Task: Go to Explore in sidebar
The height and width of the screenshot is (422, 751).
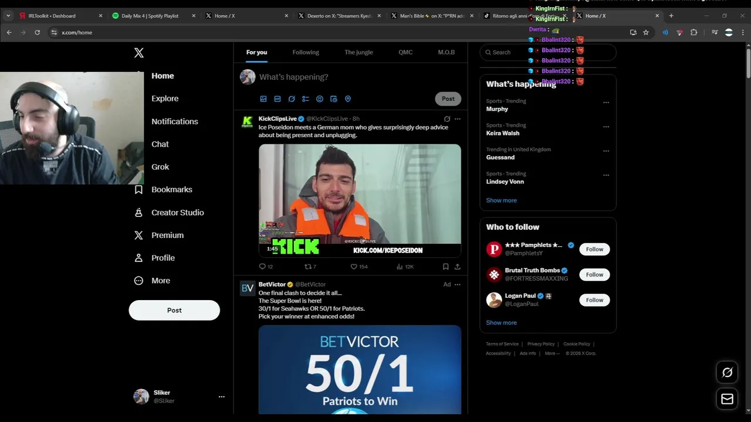Action: 165,98
